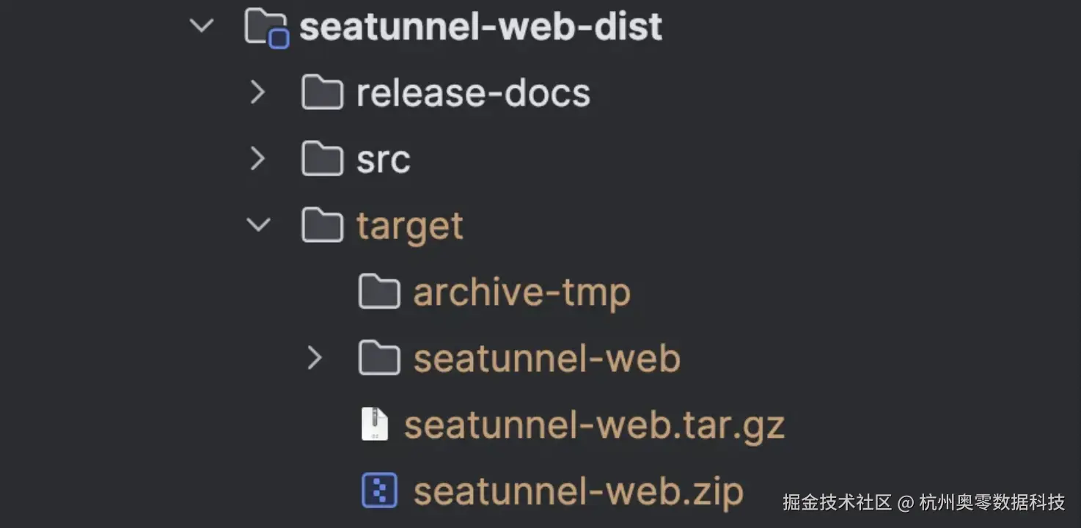
Task: Click the target folder icon
Action: tap(322, 226)
